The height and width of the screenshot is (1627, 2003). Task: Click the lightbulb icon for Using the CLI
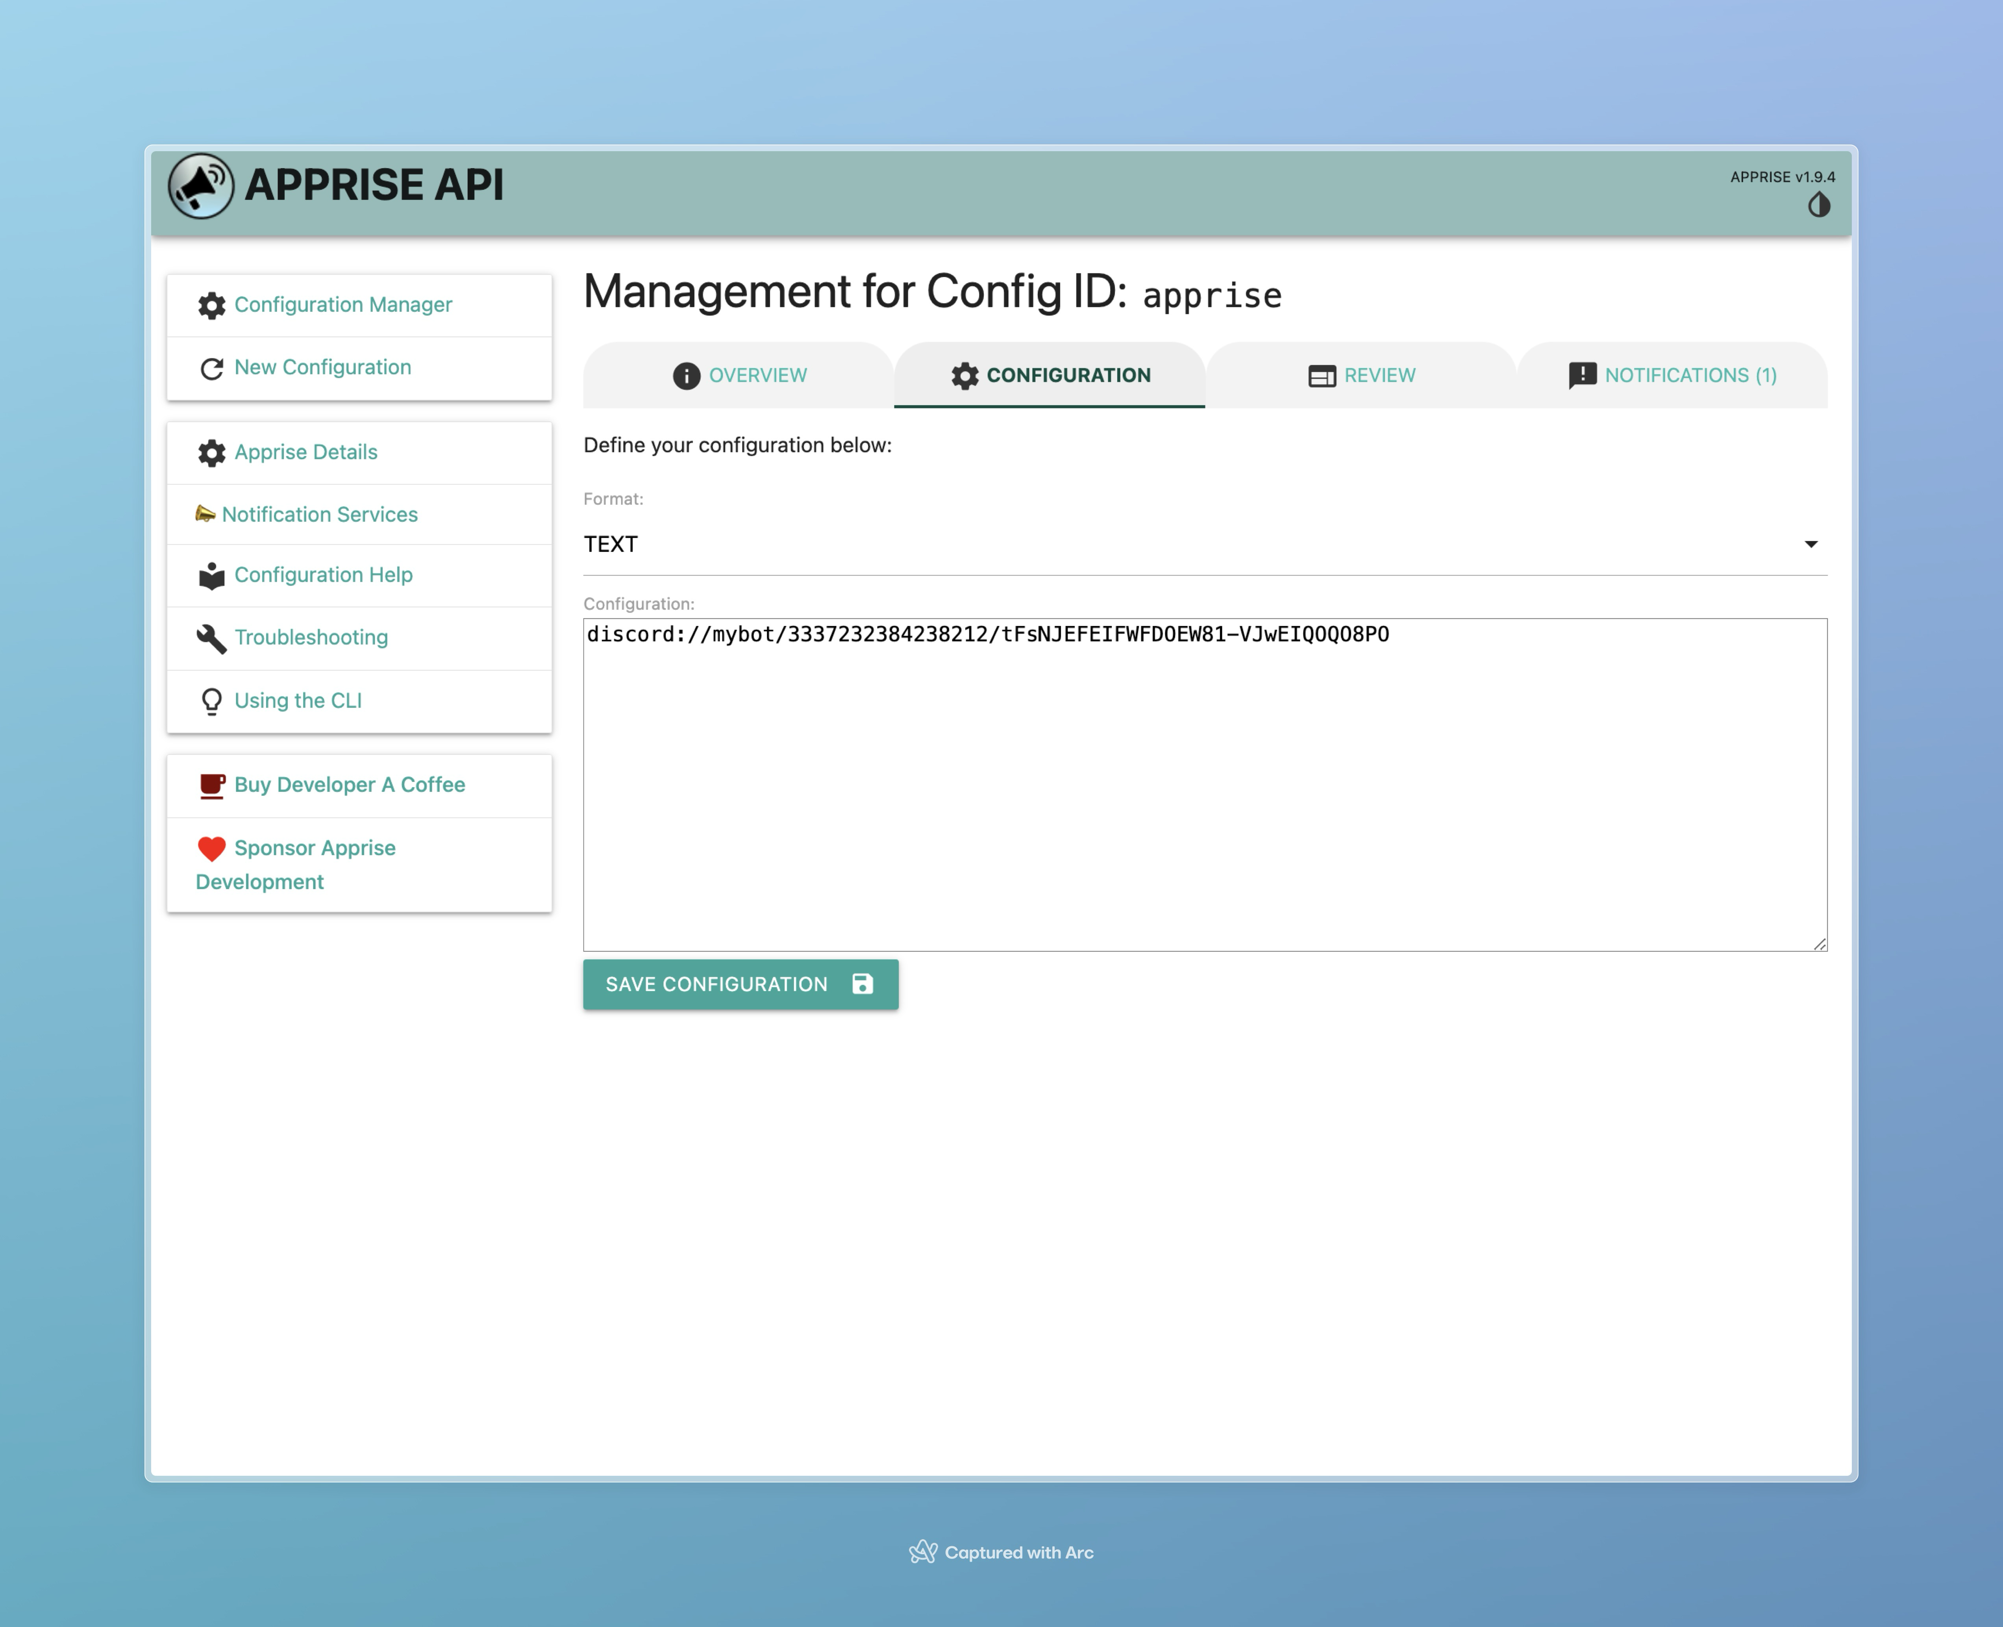click(212, 701)
